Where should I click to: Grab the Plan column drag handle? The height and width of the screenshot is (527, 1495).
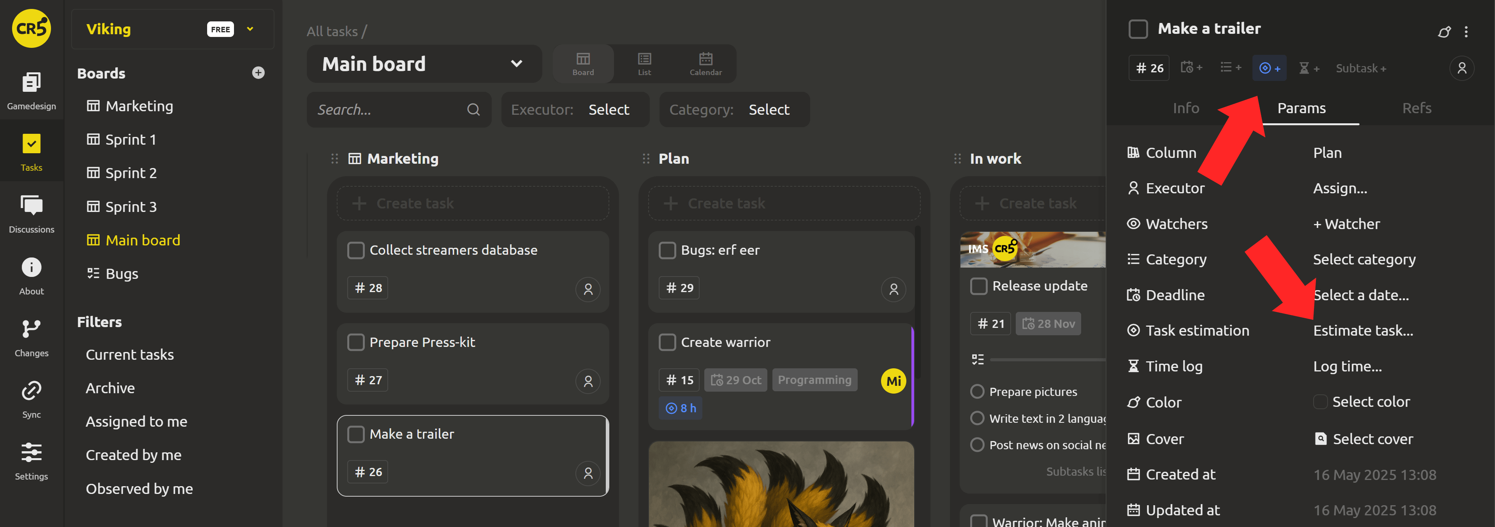click(646, 159)
